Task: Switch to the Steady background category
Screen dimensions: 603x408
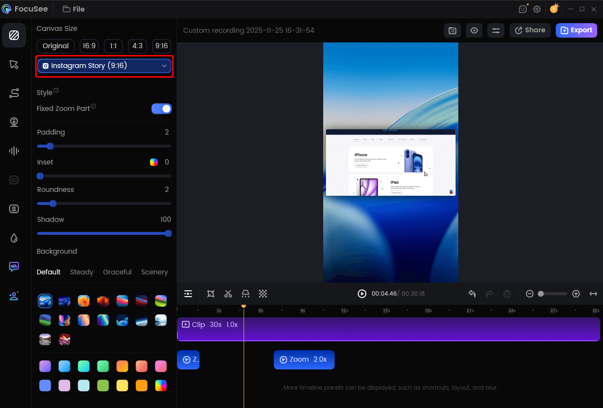Action: [x=82, y=272]
